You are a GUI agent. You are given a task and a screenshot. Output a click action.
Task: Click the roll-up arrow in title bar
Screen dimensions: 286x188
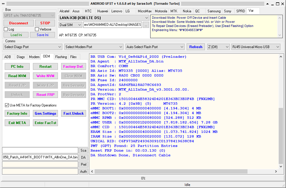click(x=267, y=4)
